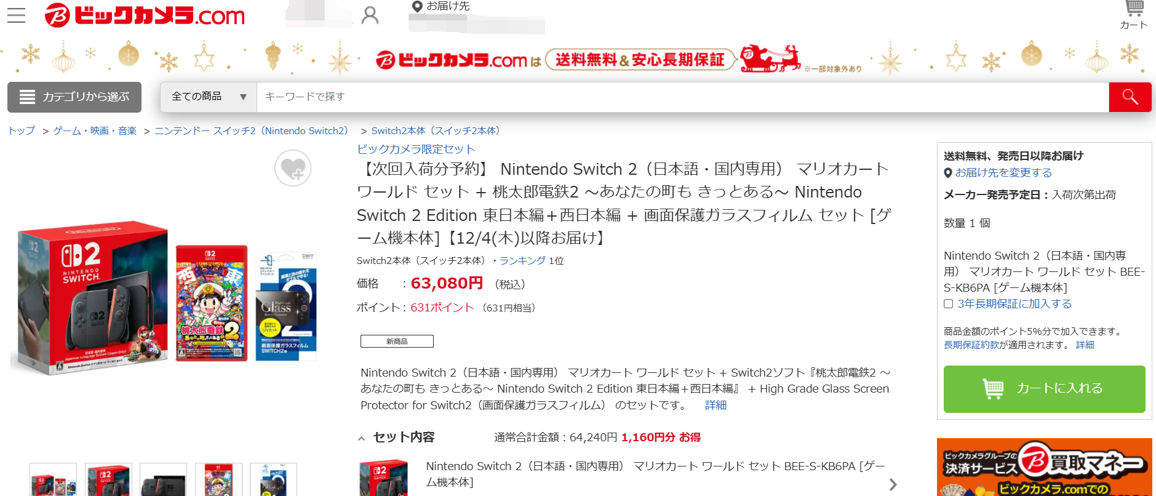Click the お届け先を変更する link
Image resolution: width=1156 pixels, height=496 pixels.
pos(1003,173)
